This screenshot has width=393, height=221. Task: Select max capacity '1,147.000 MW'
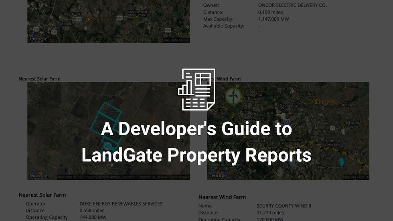click(273, 19)
